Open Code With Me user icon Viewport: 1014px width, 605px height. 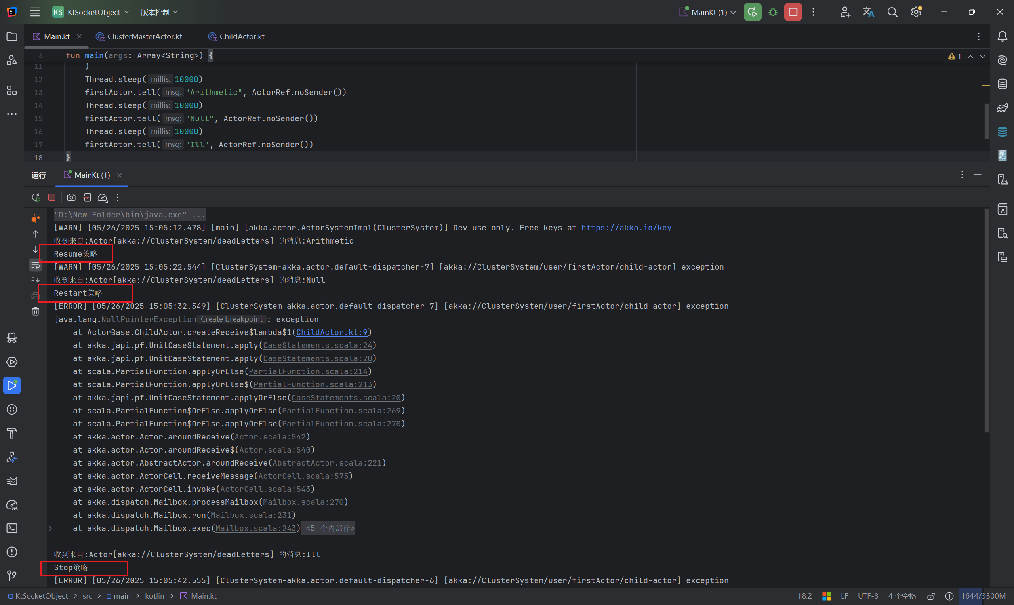(x=845, y=12)
